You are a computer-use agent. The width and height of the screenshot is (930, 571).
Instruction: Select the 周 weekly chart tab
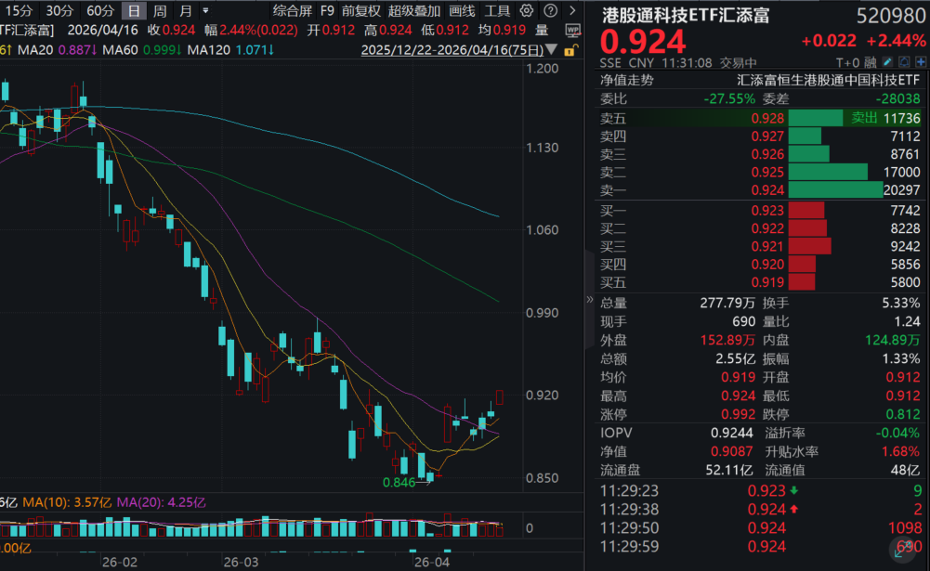[160, 11]
